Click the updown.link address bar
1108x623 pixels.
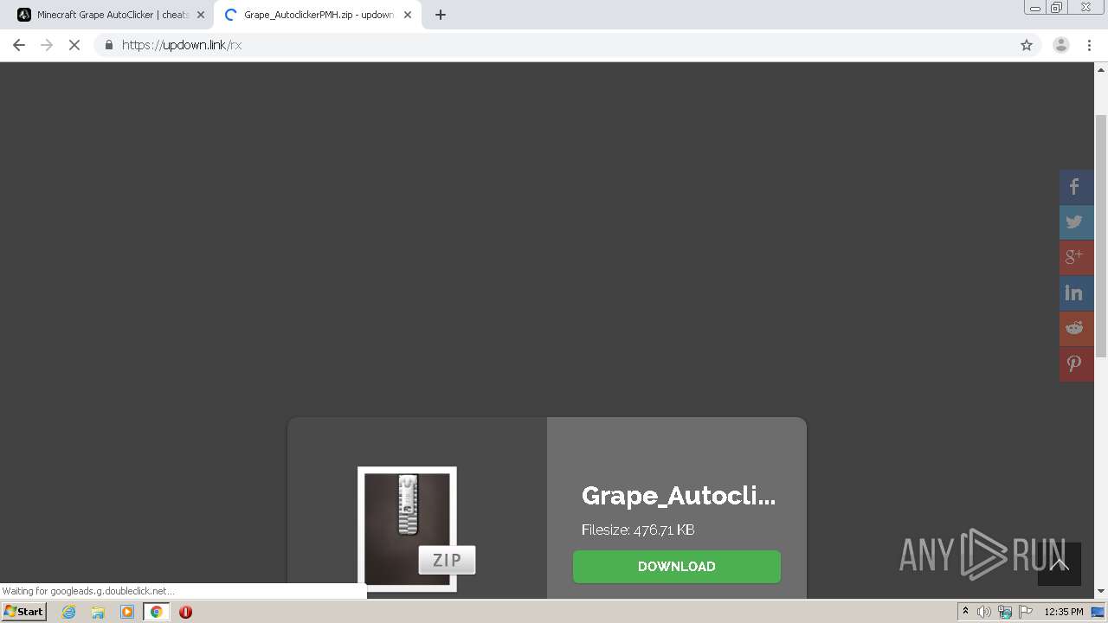[567, 45]
